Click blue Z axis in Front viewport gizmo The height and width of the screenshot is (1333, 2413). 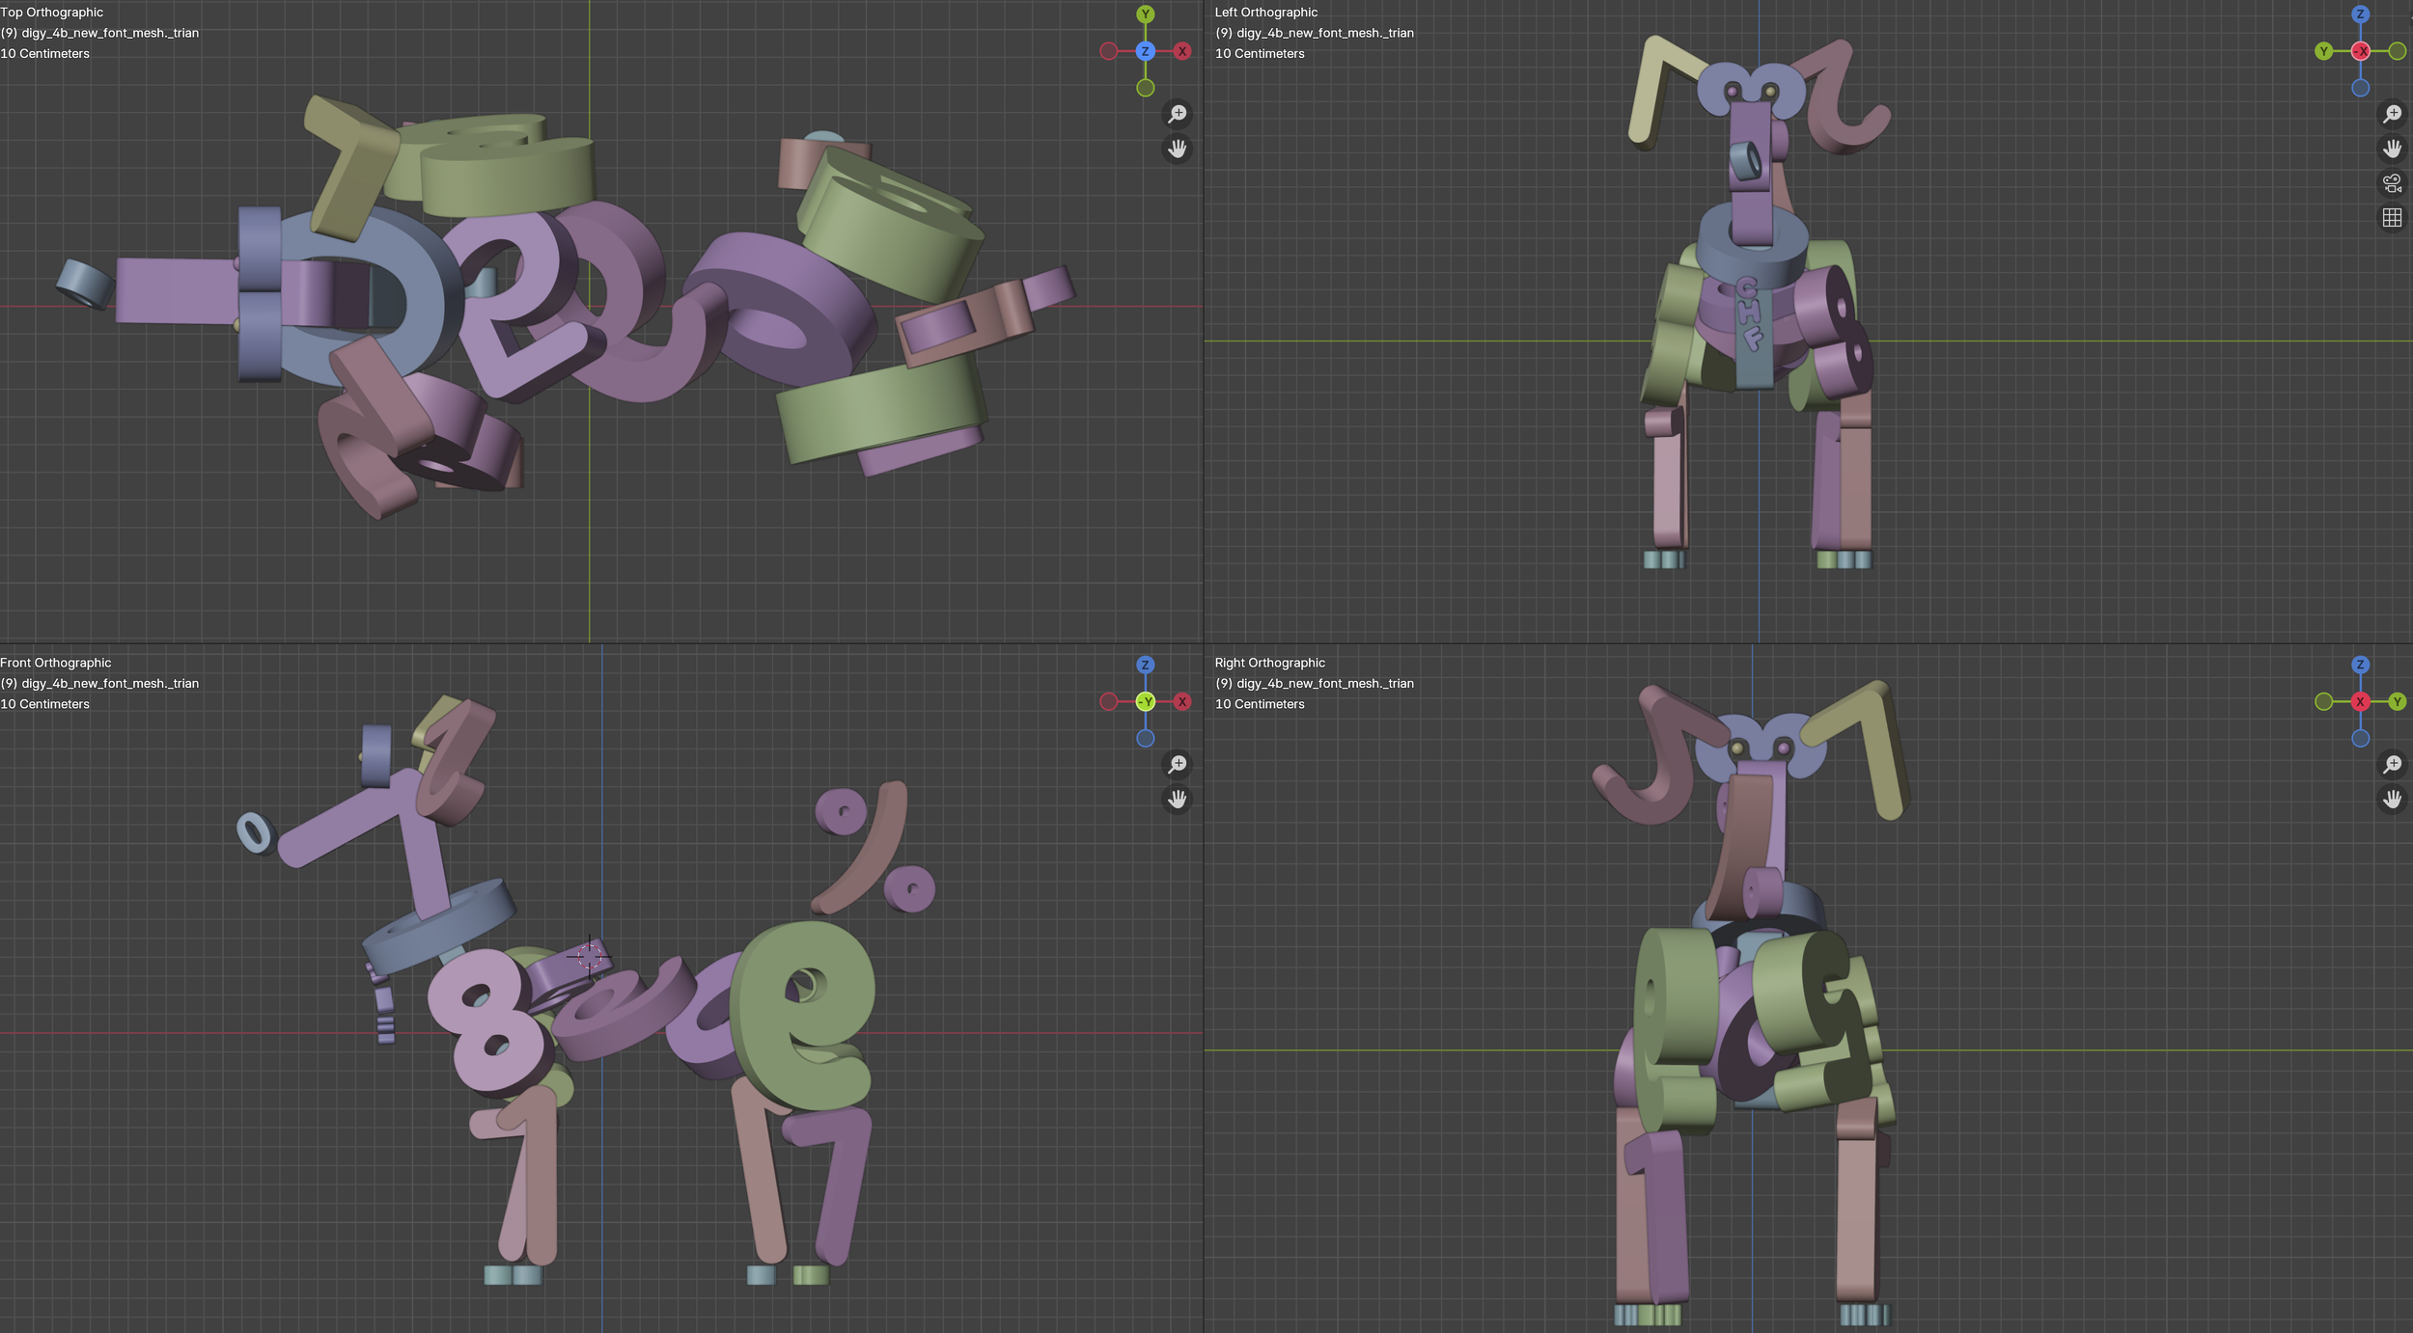point(1146,665)
